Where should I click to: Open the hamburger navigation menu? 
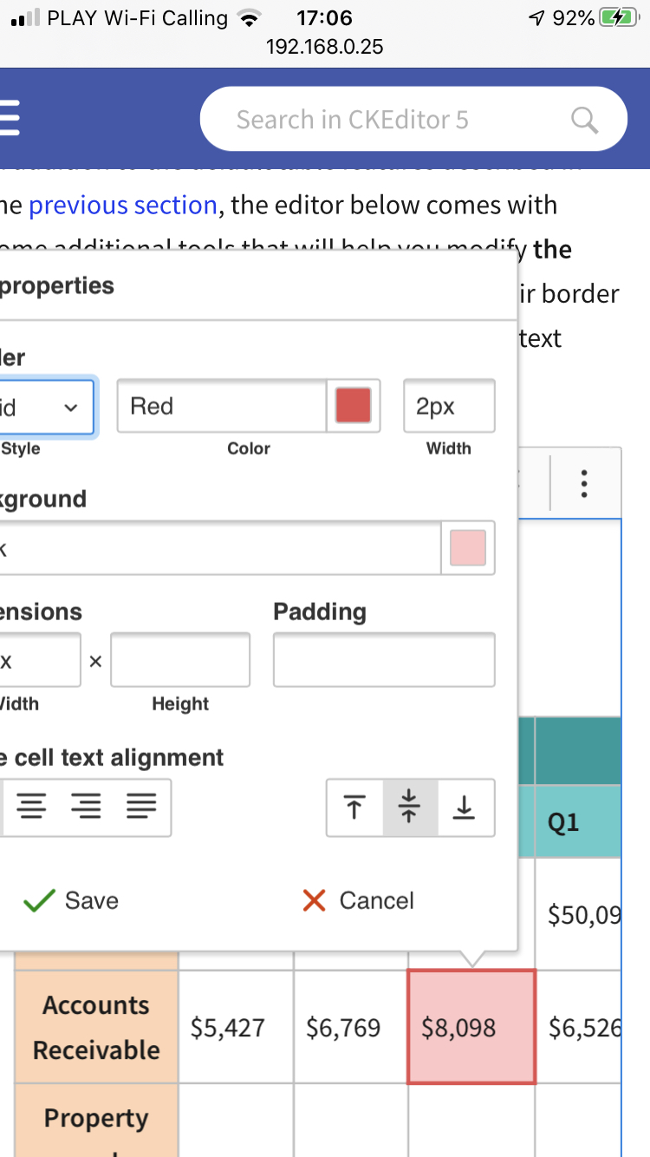pyautogui.click(x=10, y=119)
